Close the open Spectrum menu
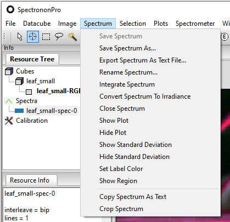Viewport: 230px width, 222px height. pyautogui.click(x=98, y=24)
